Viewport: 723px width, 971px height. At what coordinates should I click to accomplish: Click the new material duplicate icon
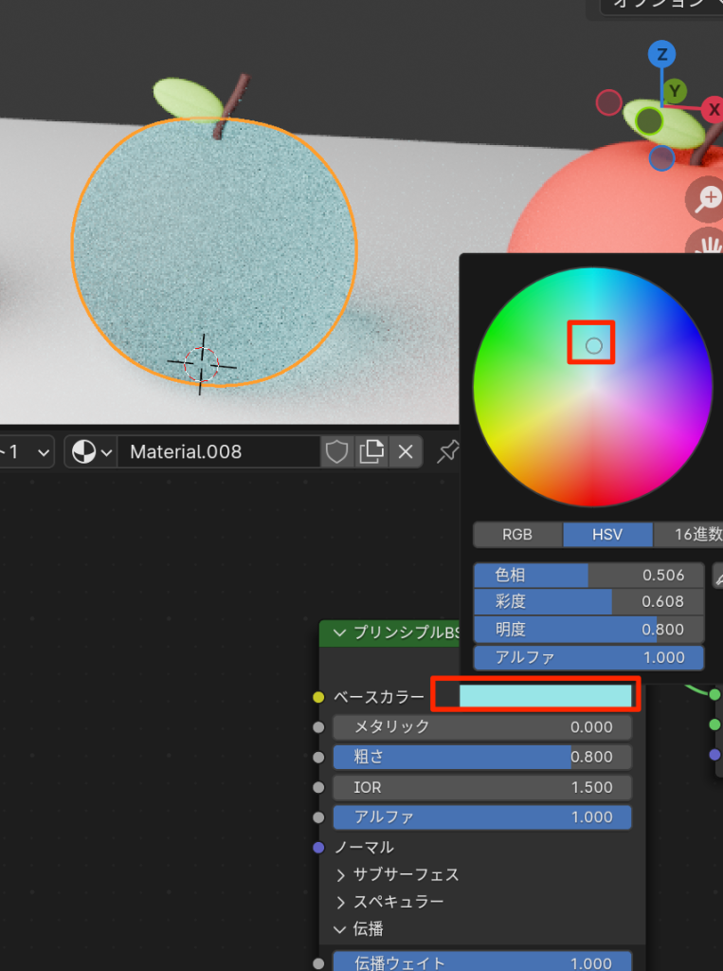click(371, 452)
